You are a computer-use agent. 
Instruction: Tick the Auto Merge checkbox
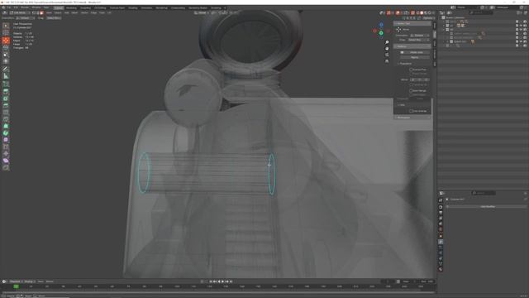click(412, 90)
